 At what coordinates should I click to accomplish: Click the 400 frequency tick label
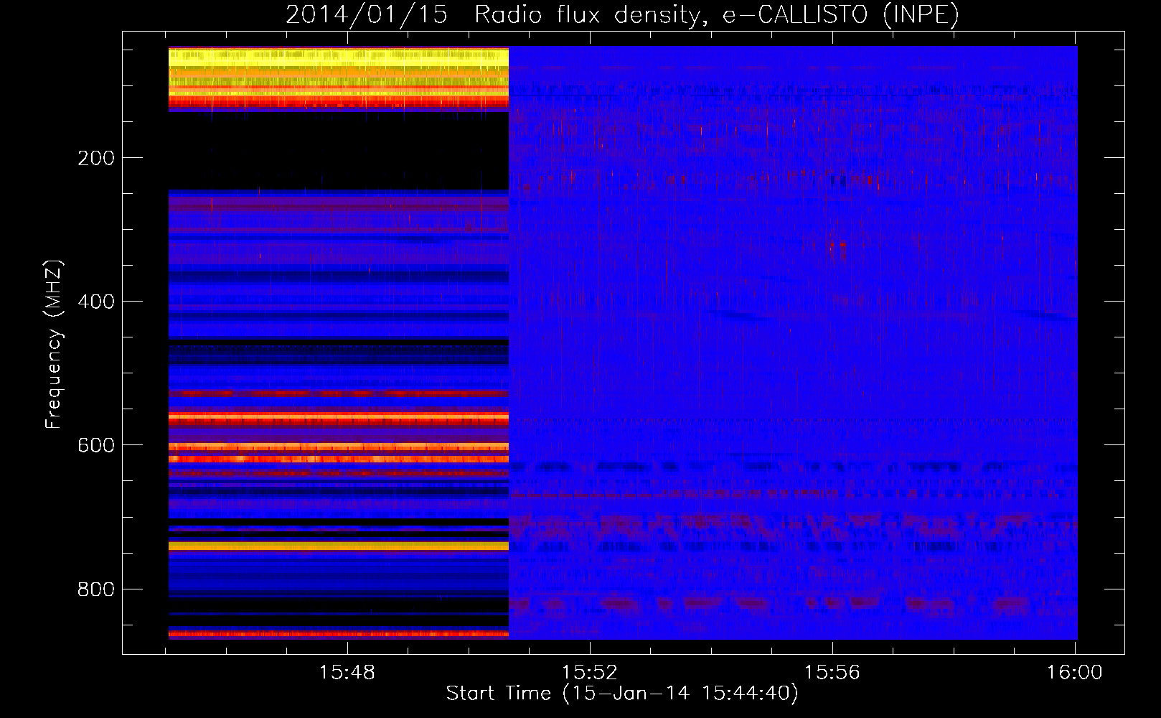click(96, 302)
